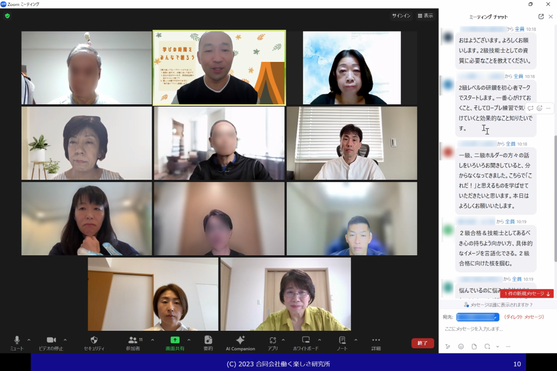The height and width of the screenshot is (371, 557).
Task: Expand audio options arrow beside ミュート
Action: [x=29, y=340]
